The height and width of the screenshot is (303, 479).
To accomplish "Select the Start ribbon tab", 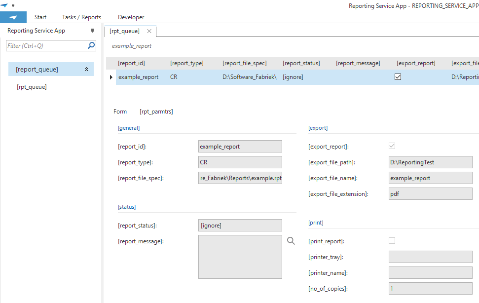I will tap(40, 17).
